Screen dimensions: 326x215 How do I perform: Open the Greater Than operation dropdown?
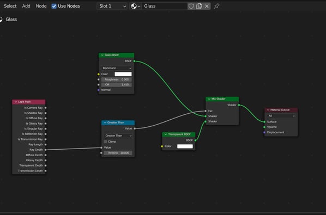(118, 136)
